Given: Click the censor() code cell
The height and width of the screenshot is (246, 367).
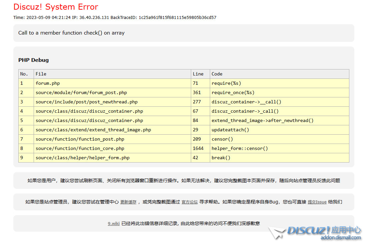Looking at the screenshot, I should tap(221, 139).
